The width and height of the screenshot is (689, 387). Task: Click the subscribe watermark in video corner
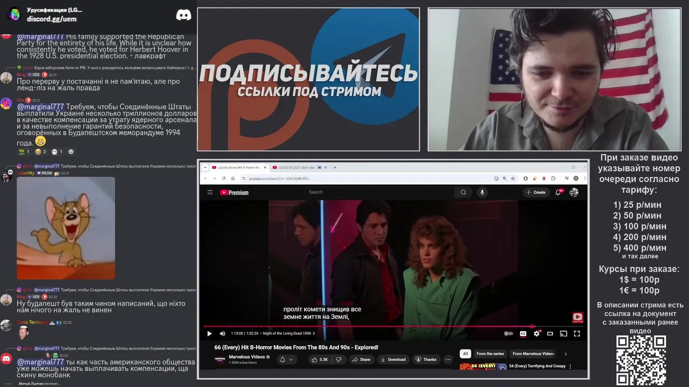tap(578, 317)
